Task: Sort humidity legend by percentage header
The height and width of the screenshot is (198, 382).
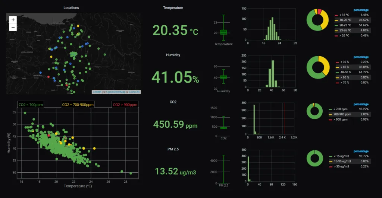Action: click(361, 57)
